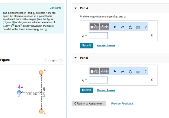Open Greek symbols menu in Part A toolbar
169x118 pixels.
104,26
